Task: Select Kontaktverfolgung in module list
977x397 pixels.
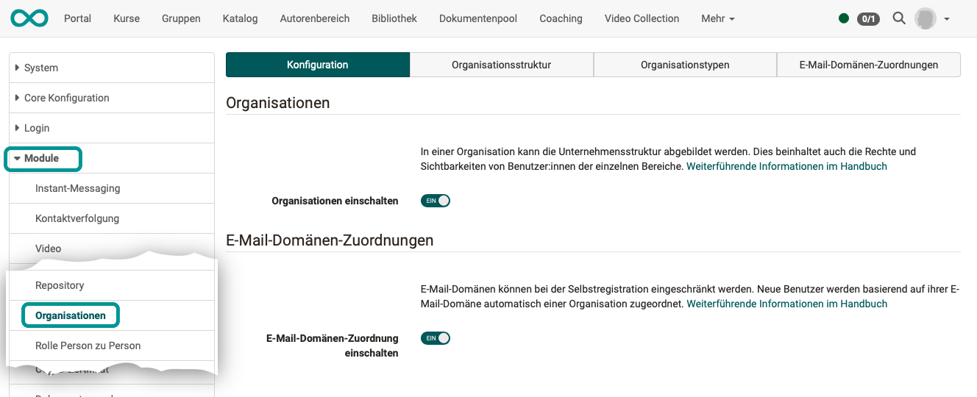Action: (x=112, y=218)
